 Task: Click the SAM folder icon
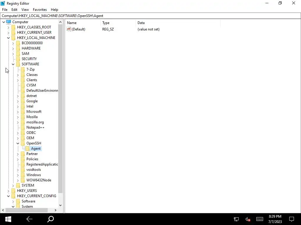pyautogui.click(x=18, y=54)
